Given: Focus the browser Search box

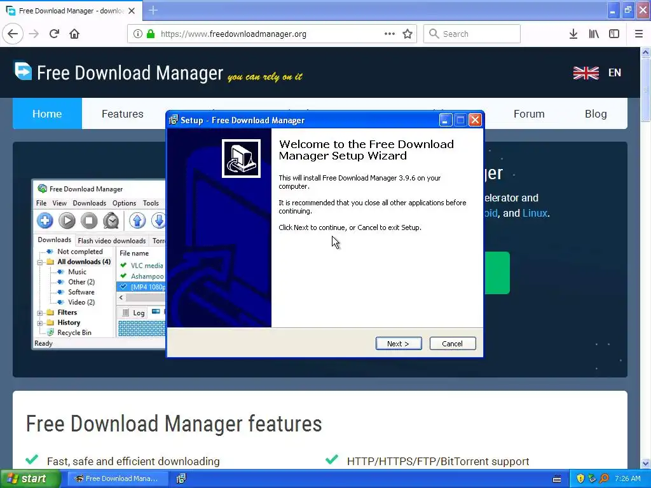Looking at the screenshot, I should 472,34.
